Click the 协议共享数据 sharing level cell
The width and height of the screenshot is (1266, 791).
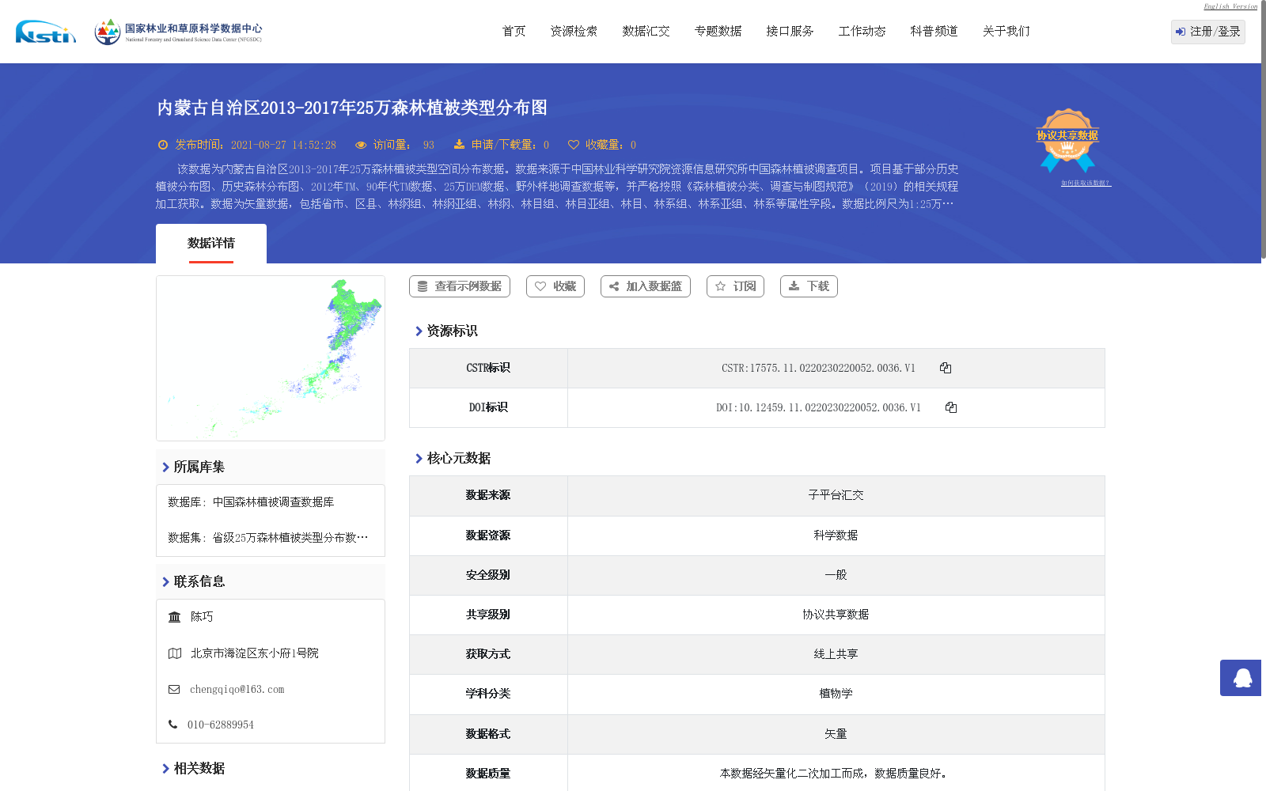(x=836, y=615)
